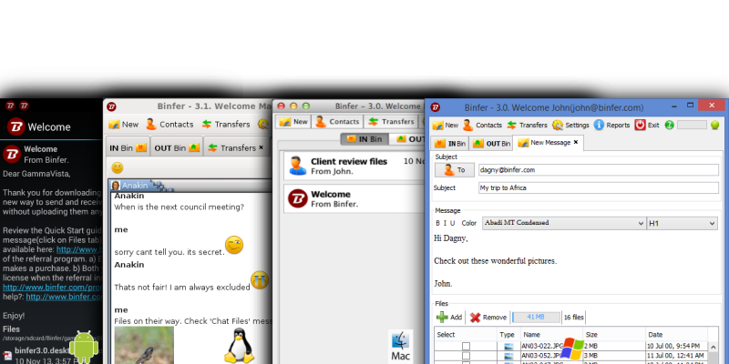Toggle Bold formatting in message editor
The image size is (729, 364).
tap(437, 223)
